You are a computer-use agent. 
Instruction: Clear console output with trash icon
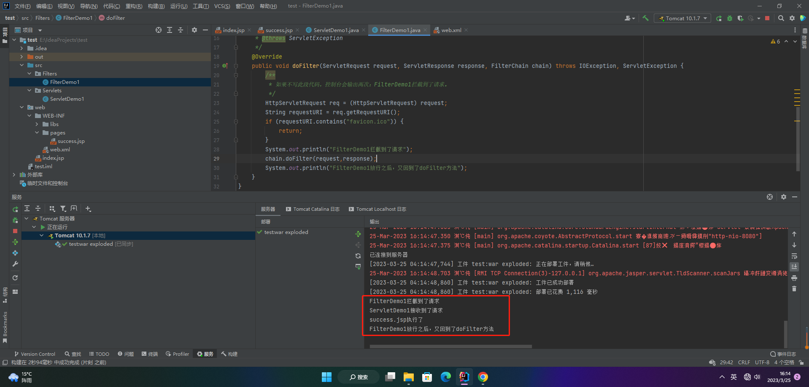tap(794, 289)
